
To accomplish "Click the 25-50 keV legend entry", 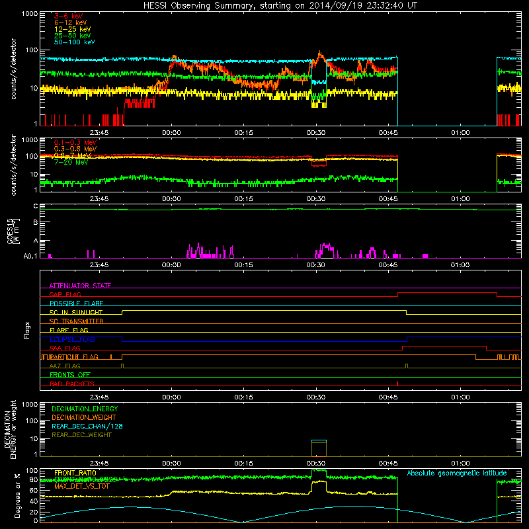I will [x=72, y=36].
